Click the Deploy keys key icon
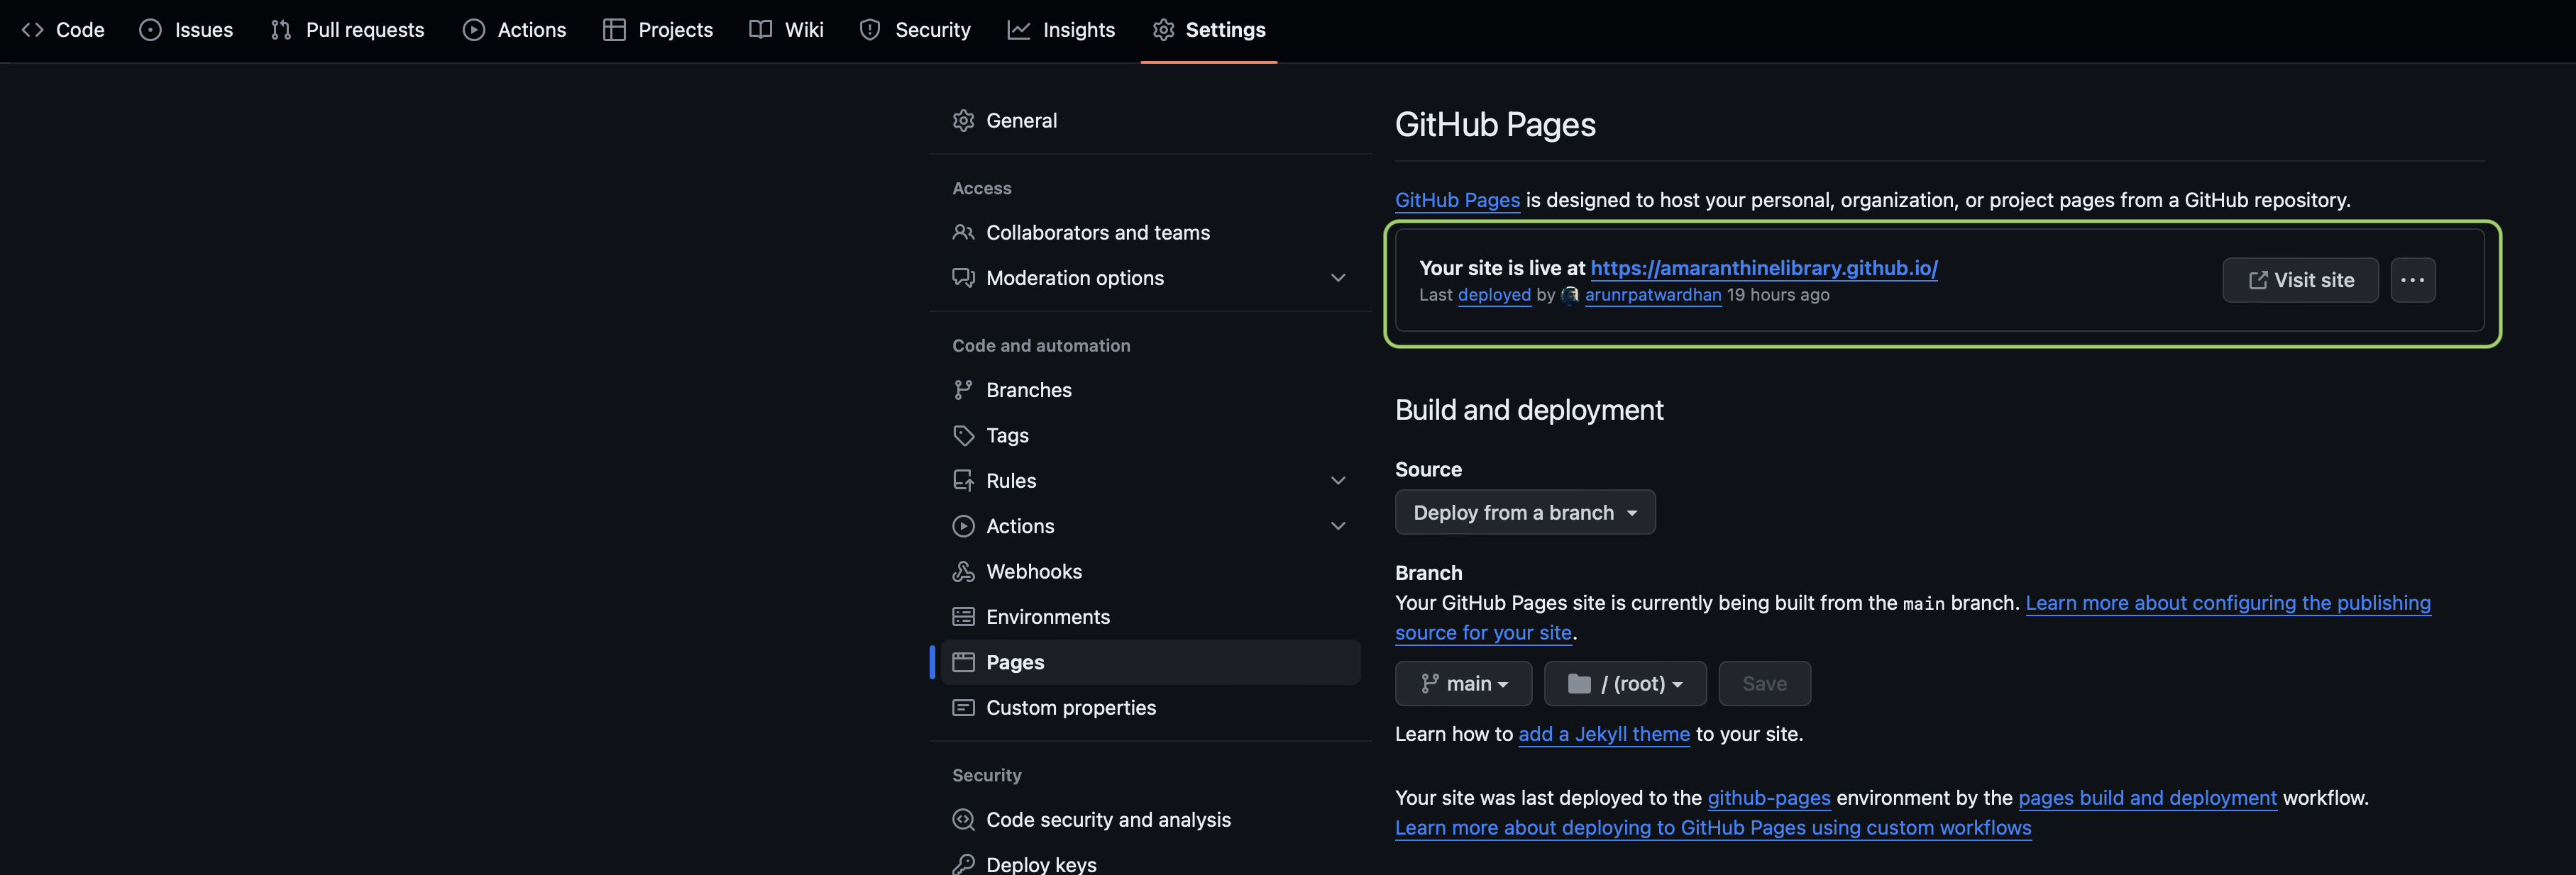 coord(963,864)
